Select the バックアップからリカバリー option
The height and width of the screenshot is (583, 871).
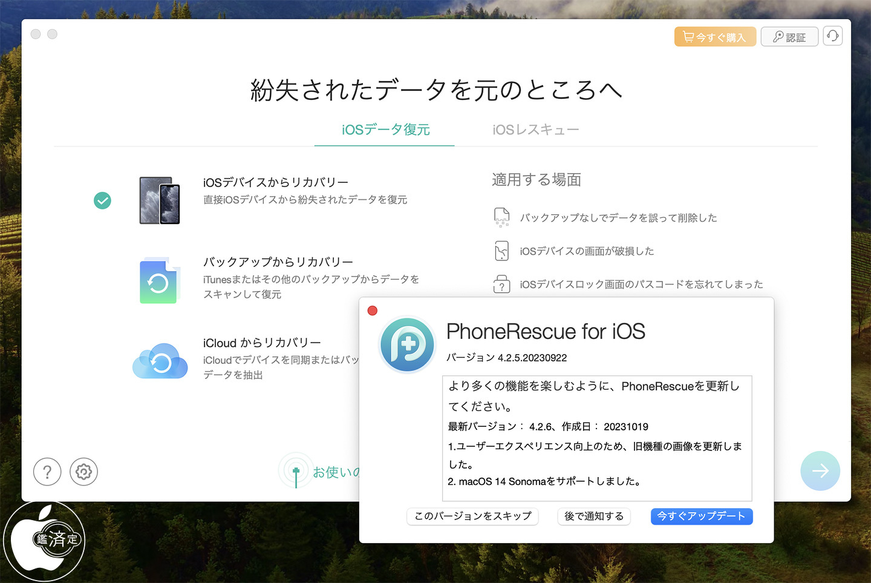click(x=278, y=262)
